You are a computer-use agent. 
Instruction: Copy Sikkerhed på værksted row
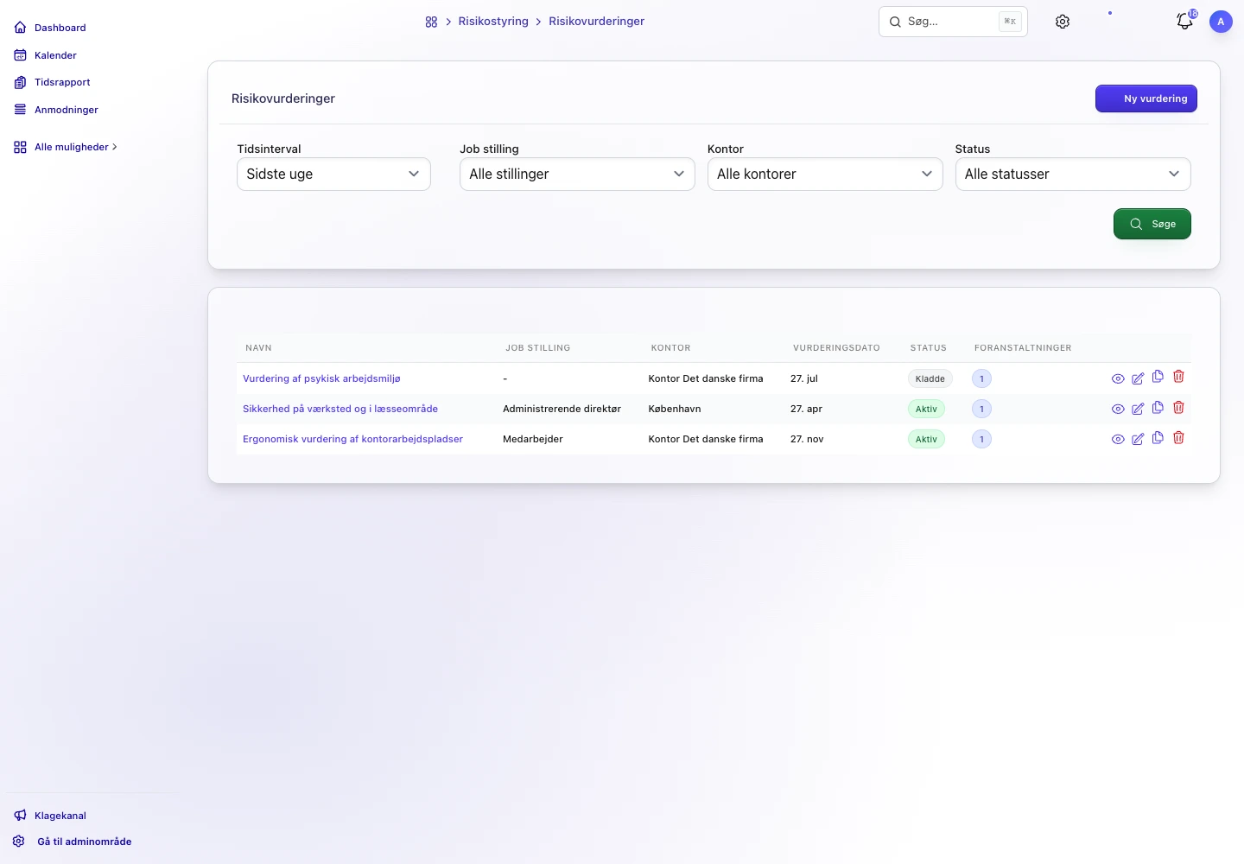pyautogui.click(x=1158, y=407)
